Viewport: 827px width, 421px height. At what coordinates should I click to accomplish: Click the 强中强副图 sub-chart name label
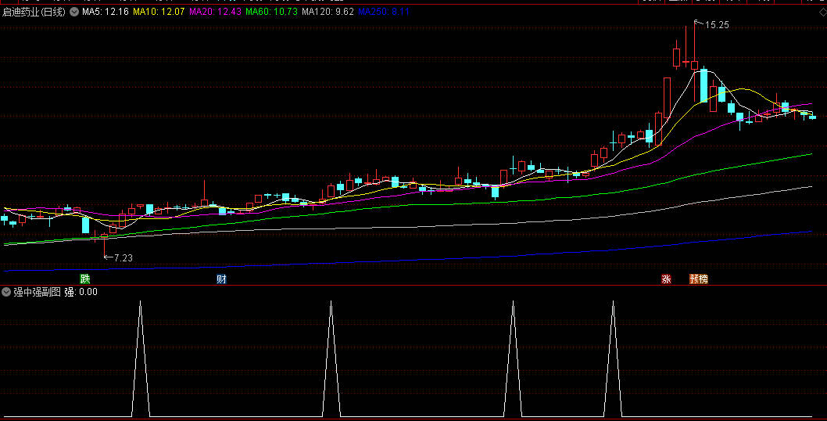pyautogui.click(x=37, y=292)
